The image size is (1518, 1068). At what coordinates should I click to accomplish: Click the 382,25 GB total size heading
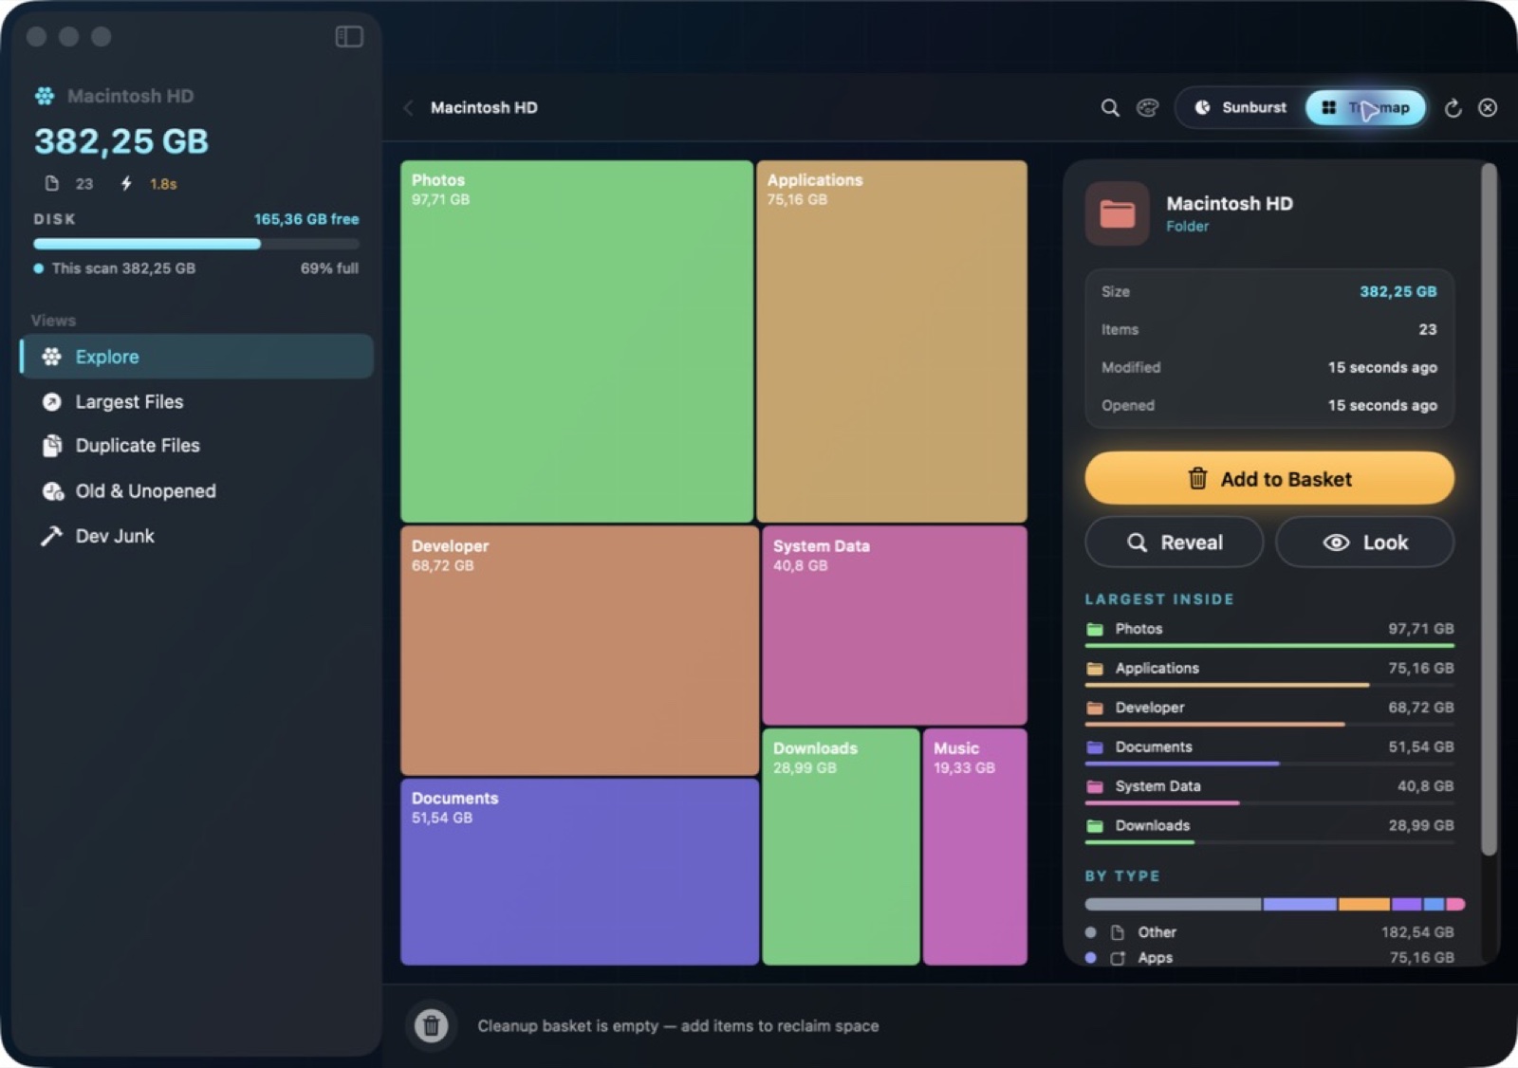pos(121,141)
